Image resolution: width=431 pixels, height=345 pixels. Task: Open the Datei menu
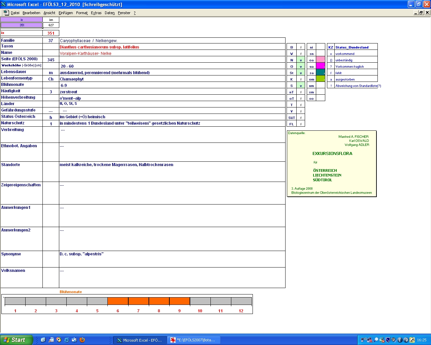coord(15,13)
